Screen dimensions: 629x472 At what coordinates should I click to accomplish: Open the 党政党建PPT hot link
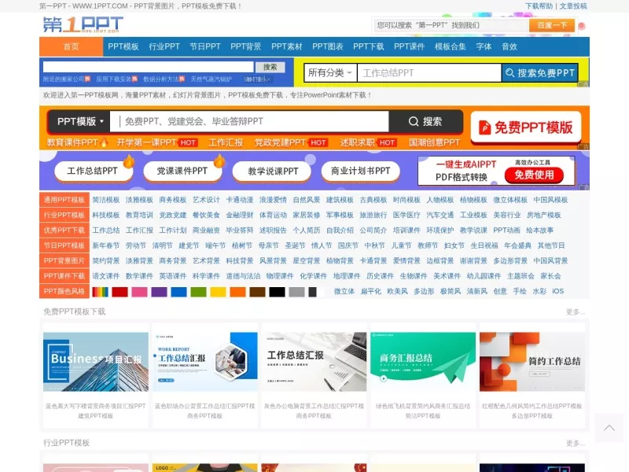pyautogui.click(x=280, y=142)
